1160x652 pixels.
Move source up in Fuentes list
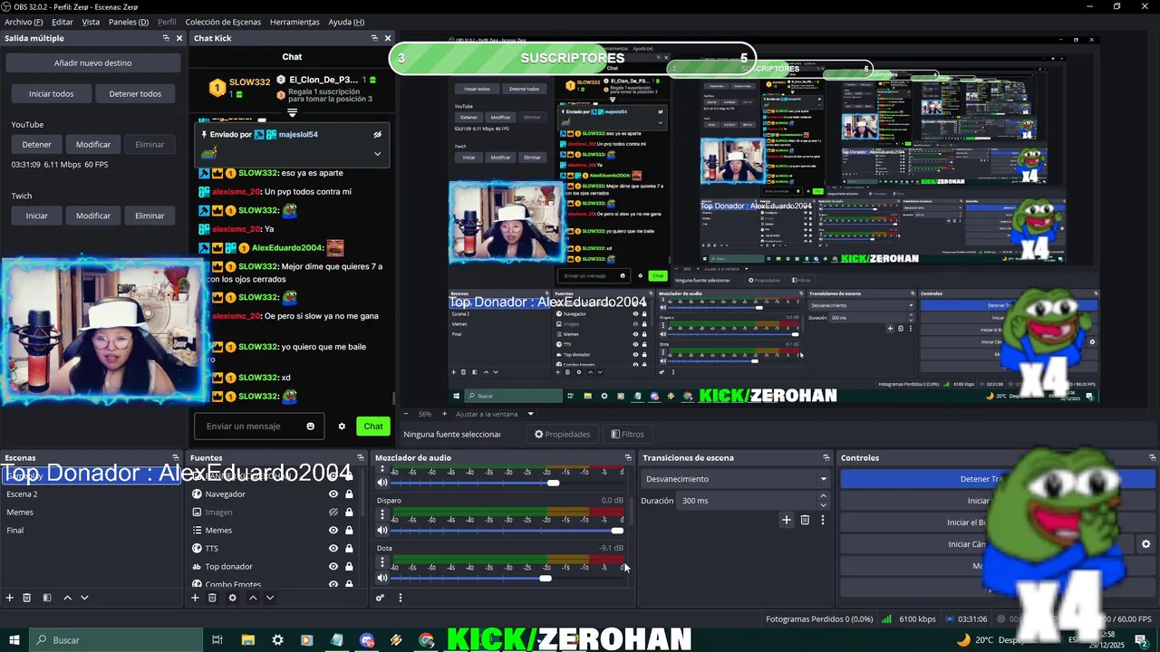pos(253,598)
